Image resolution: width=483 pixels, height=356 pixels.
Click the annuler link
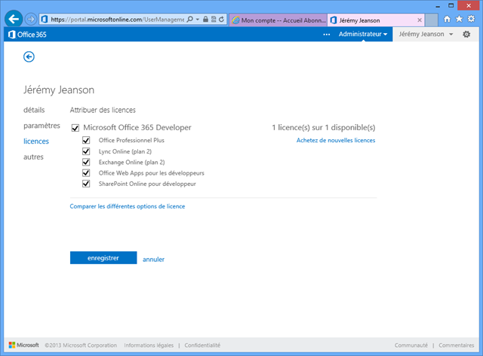[153, 259]
